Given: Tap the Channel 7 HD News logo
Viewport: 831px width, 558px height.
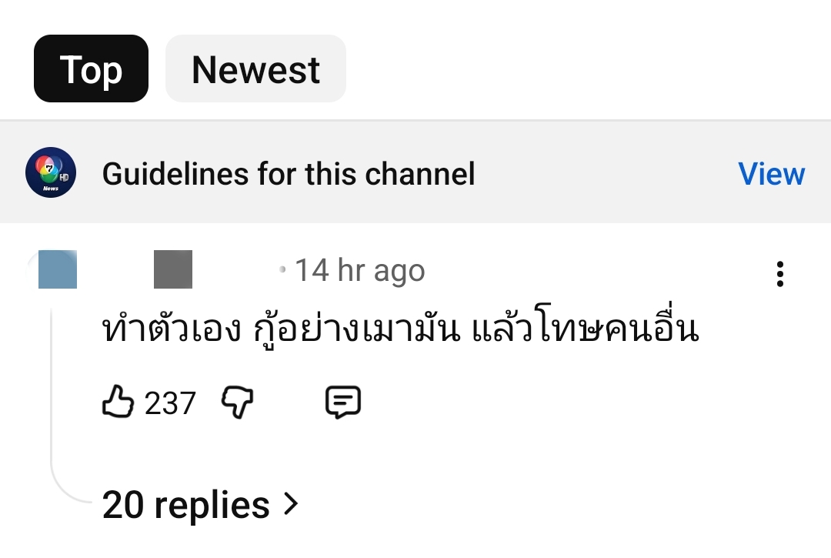Looking at the screenshot, I should tap(51, 173).
